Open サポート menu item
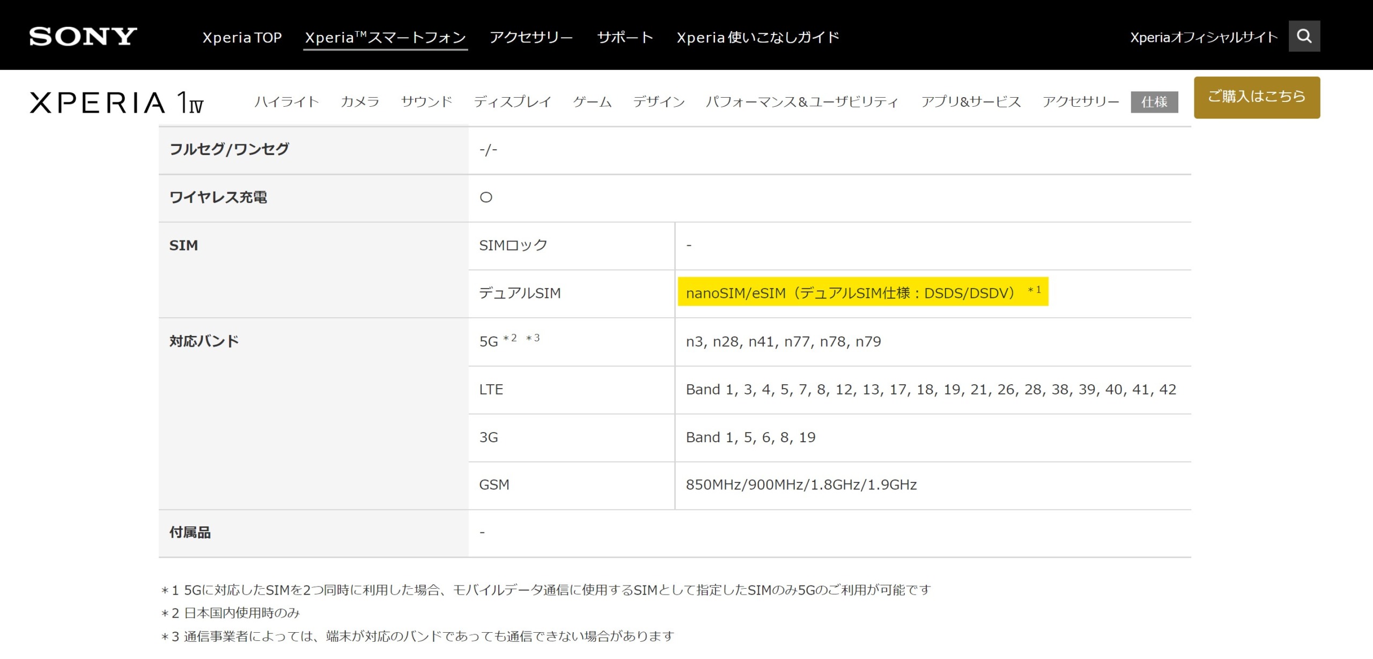This screenshot has height=659, width=1373. tap(625, 38)
